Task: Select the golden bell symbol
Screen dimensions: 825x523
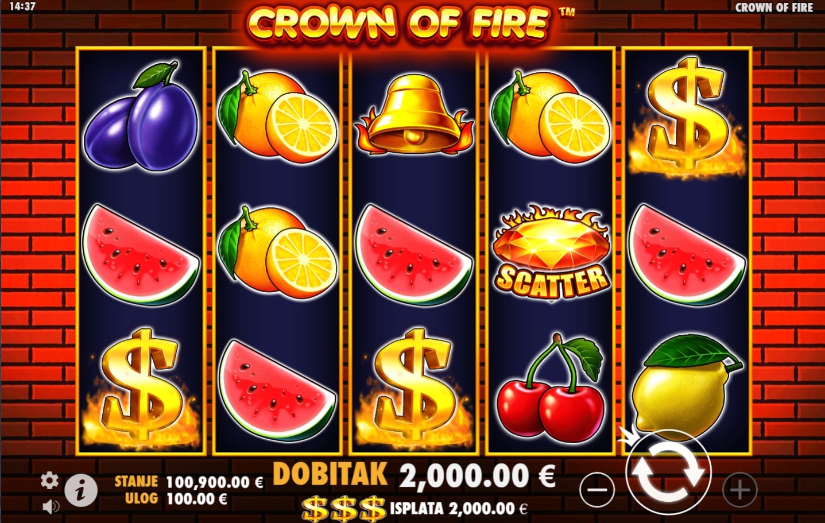Action: pyautogui.click(x=415, y=115)
